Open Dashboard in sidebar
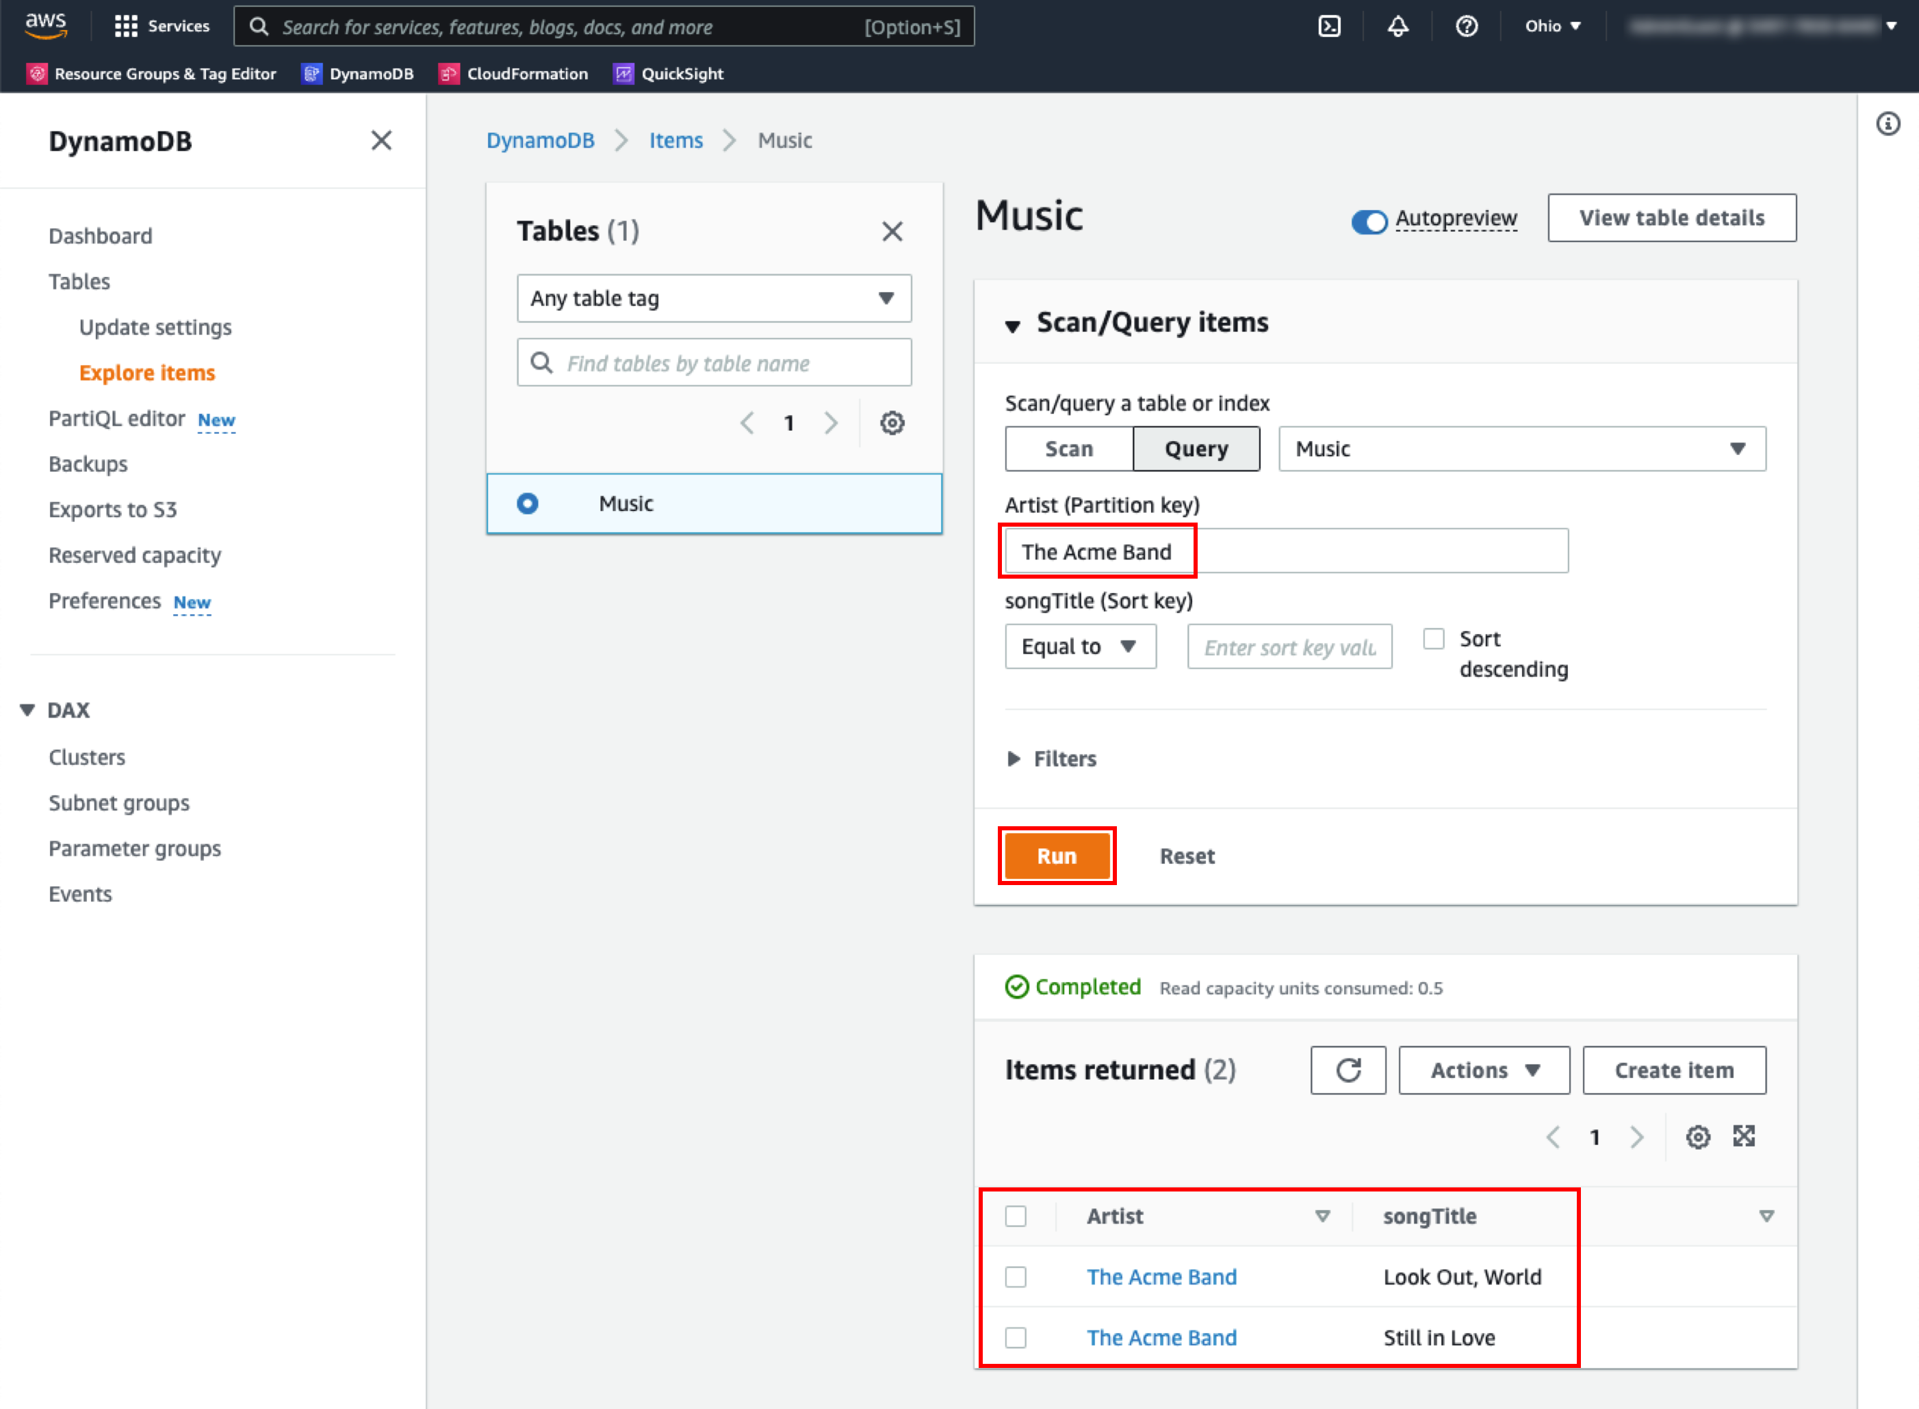Viewport: 1919px width, 1409px height. click(x=101, y=236)
